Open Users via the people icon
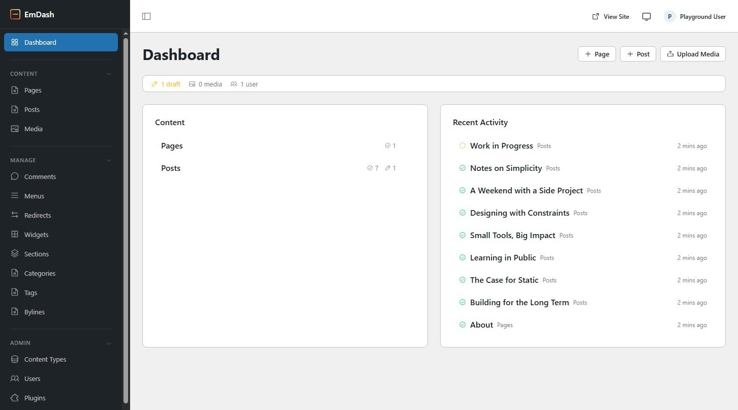Screen dimensions: 738x410 [x=15, y=378]
